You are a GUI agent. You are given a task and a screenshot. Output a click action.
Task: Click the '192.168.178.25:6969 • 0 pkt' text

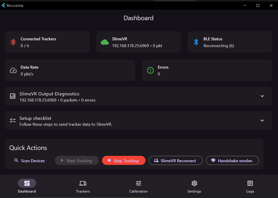[x=137, y=46]
